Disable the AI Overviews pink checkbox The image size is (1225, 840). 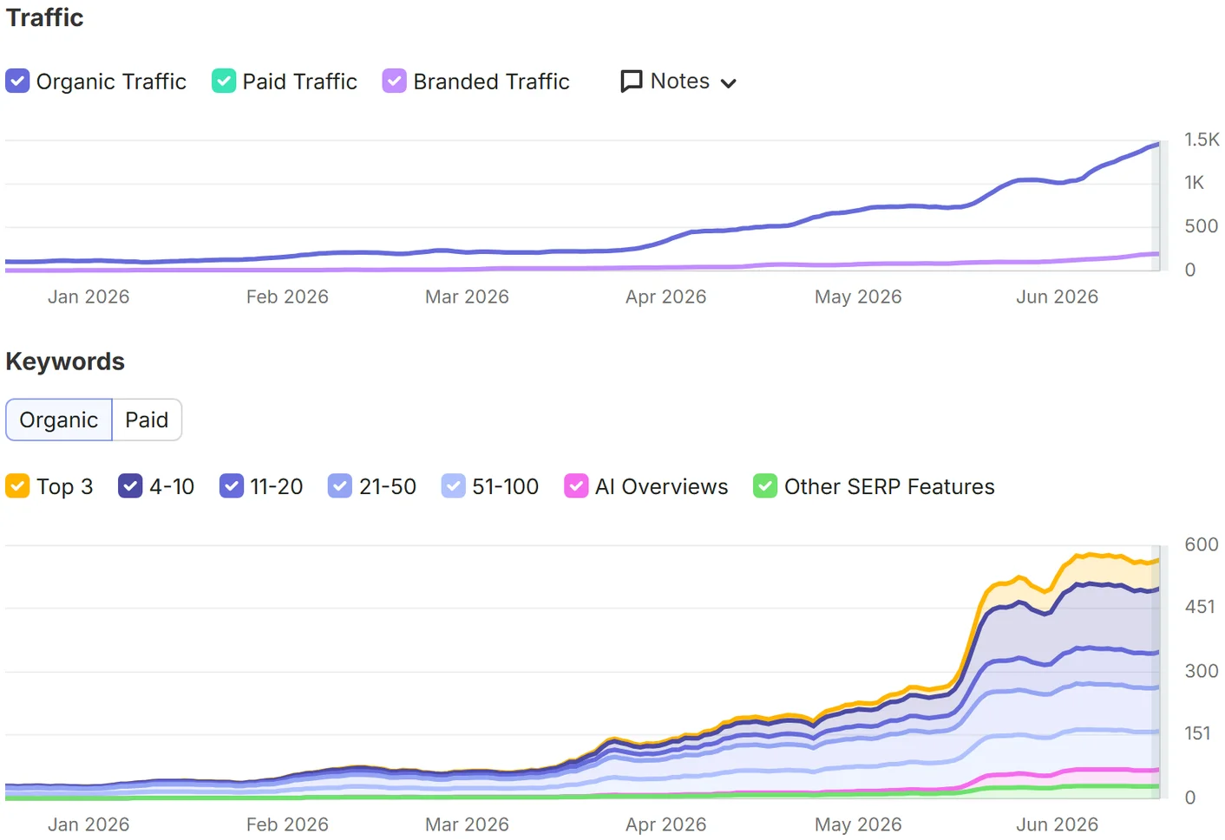pyautogui.click(x=576, y=486)
